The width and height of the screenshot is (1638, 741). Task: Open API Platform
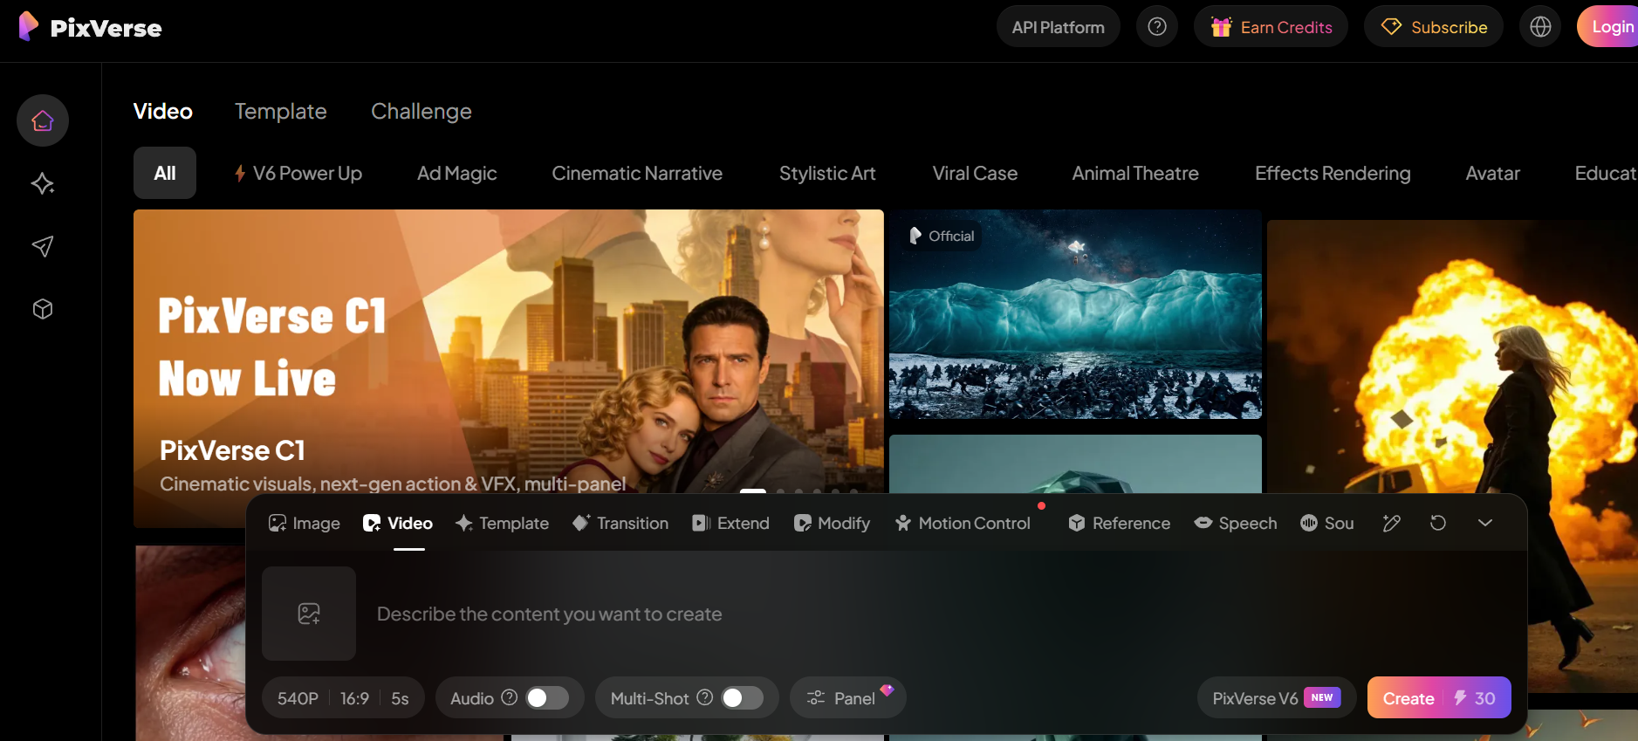(1059, 27)
